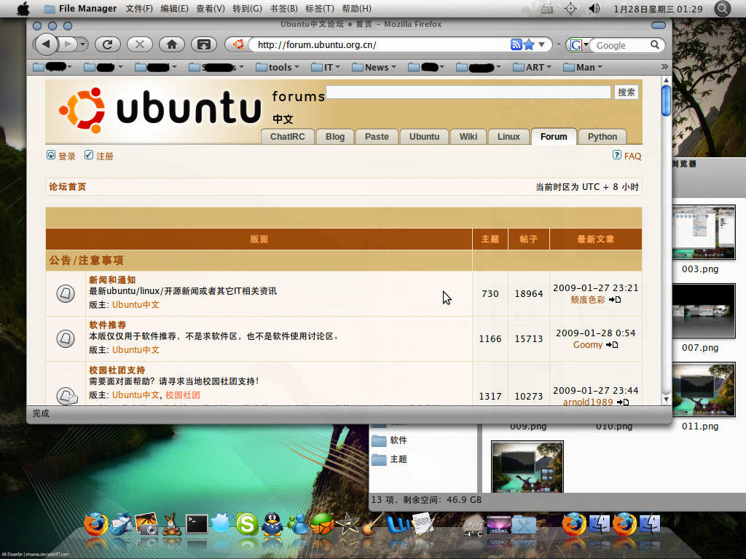Go to the Firefox home page
746x559 pixels.
coord(172,44)
